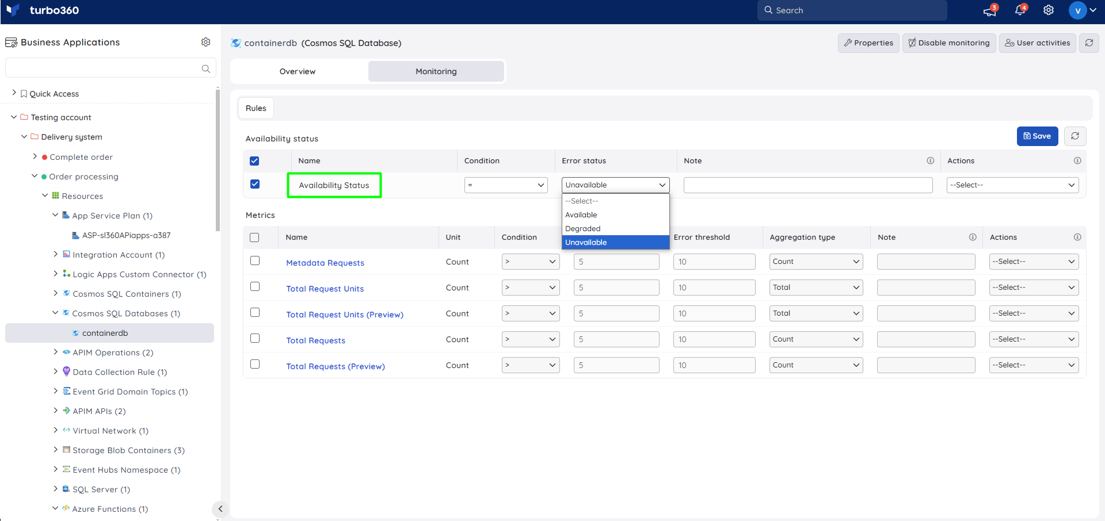
Task: Switch to the Overview tab
Action: point(298,71)
